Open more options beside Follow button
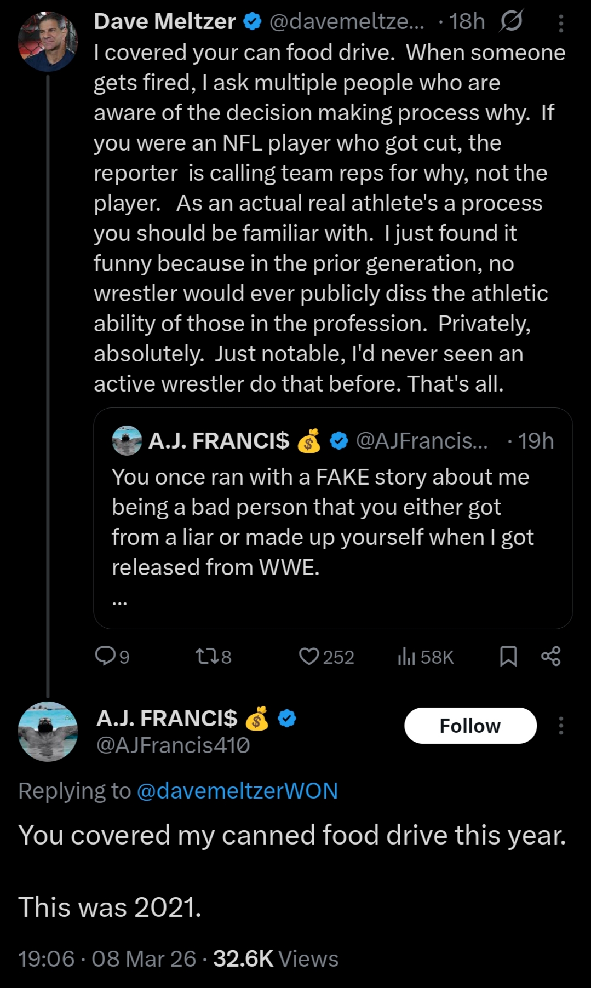591x988 pixels. [x=561, y=725]
